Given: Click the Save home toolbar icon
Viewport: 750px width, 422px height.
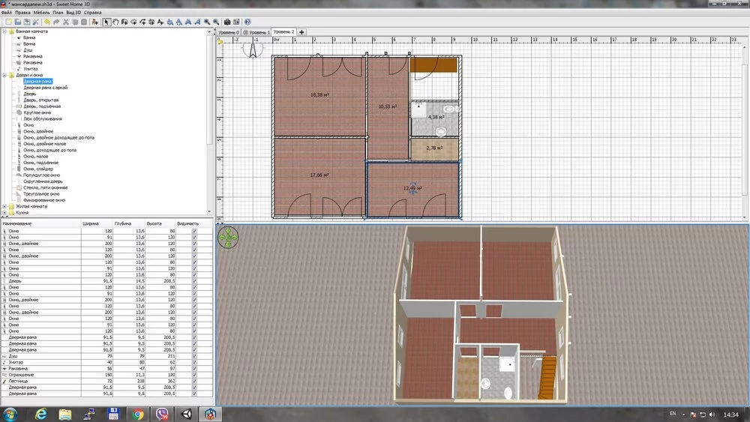Looking at the screenshot, I should coord(26,22).
